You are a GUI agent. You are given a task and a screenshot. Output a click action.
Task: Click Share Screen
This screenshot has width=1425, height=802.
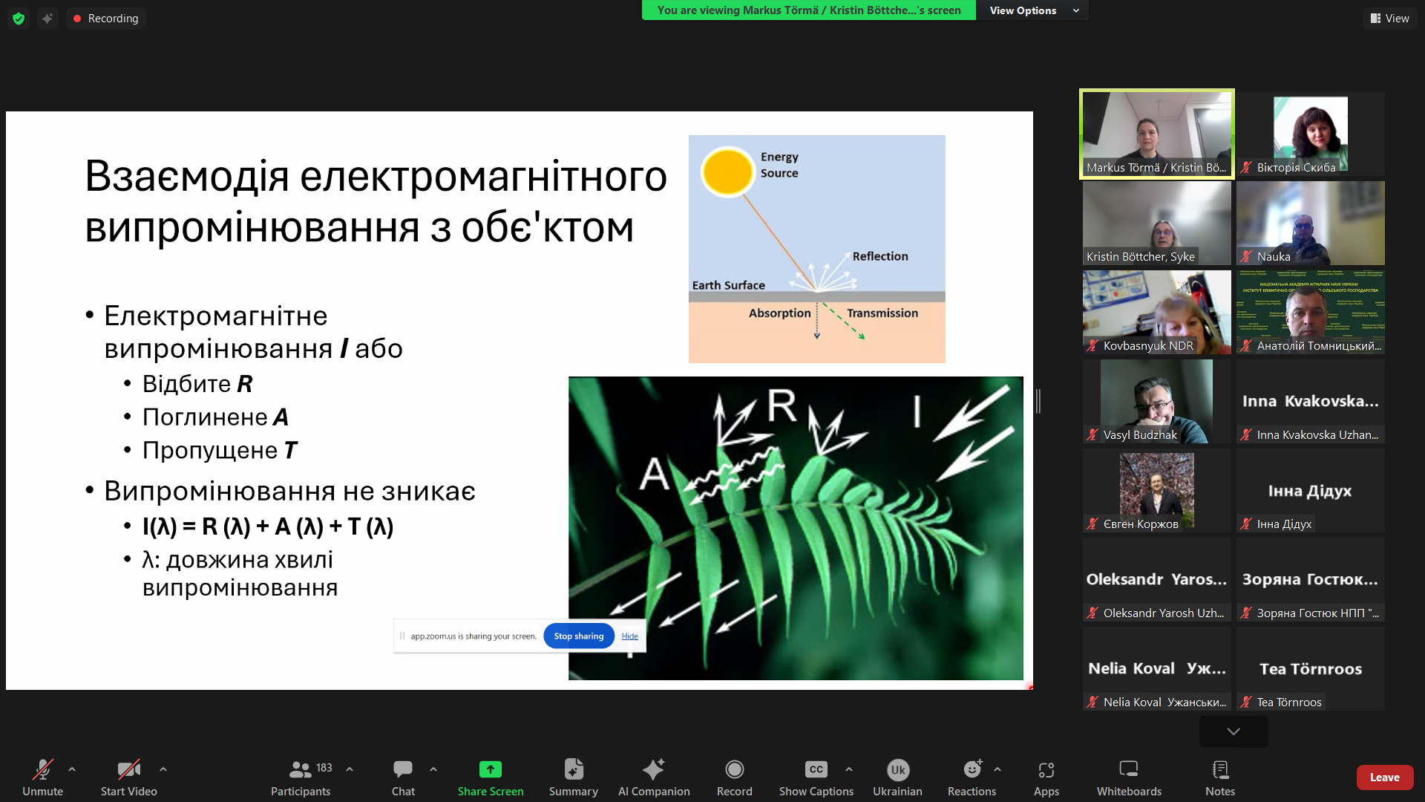[490, 777]
